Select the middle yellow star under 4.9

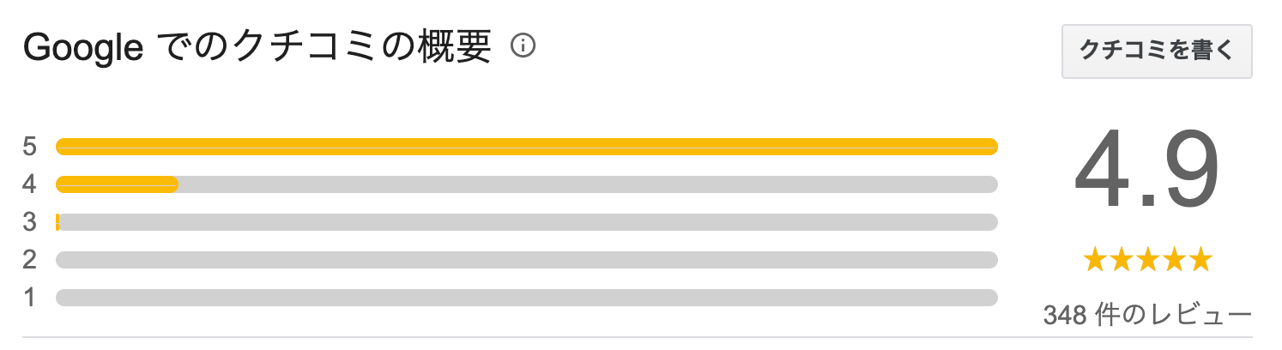[1147, 259]
